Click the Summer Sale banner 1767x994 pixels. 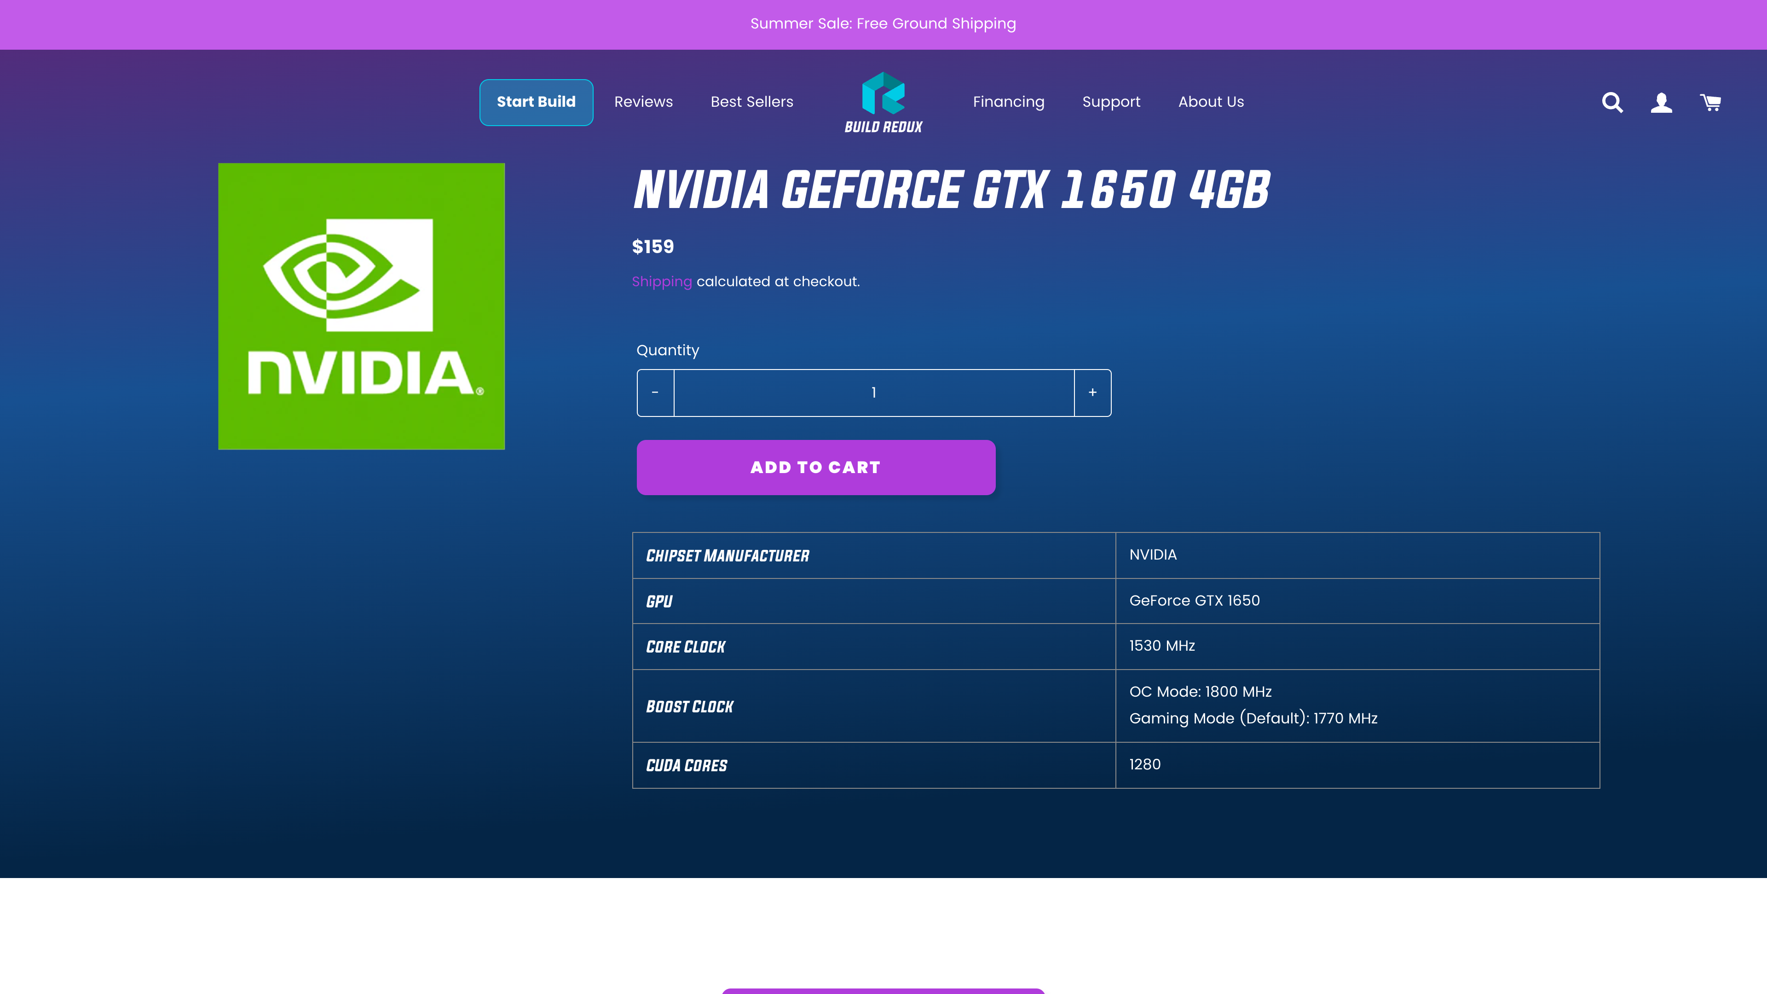pyautogui.click(x=883, y=23)
